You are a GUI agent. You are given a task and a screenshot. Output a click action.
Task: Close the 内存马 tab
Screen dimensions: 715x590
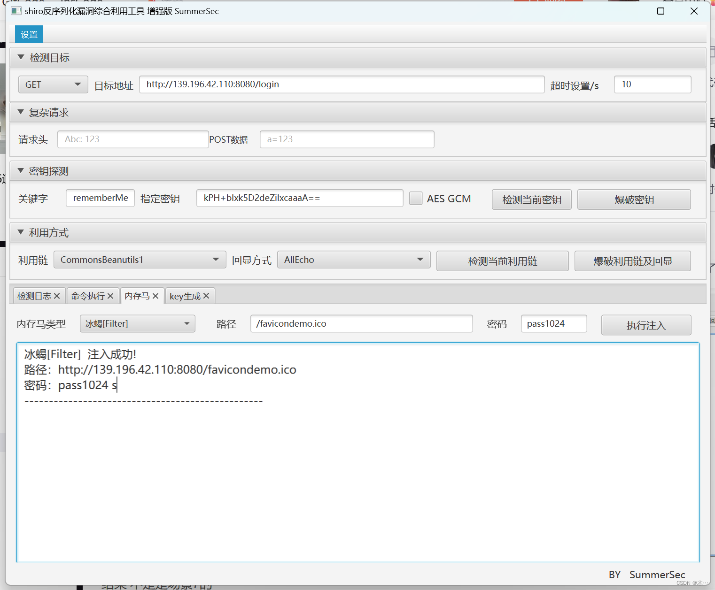(155, 296)
